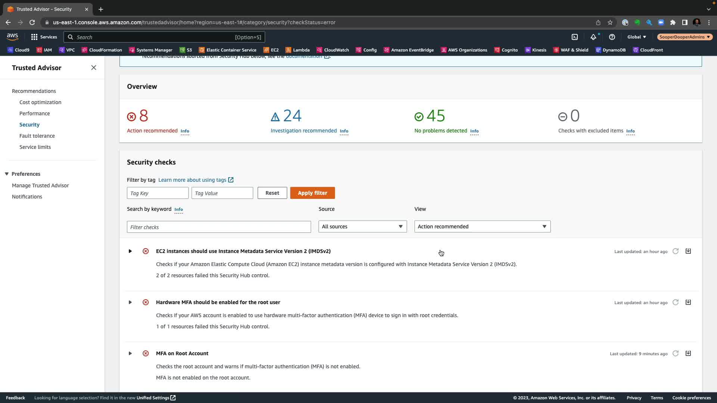Open the notifications bell icon
Viewport: 717px width, 403px height.
click(x=593, y=37)
